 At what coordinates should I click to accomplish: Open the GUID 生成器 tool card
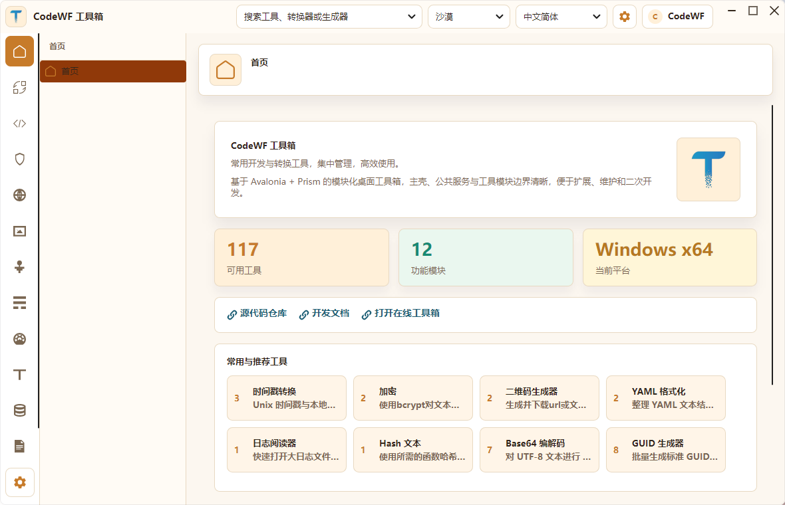(x=666, y=449)
